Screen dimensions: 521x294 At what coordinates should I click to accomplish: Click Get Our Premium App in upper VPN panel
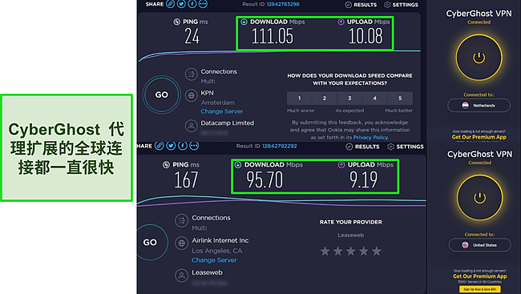(479, 137)
